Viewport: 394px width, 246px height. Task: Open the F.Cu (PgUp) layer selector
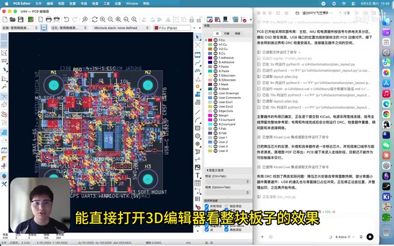tap(172, 28)
